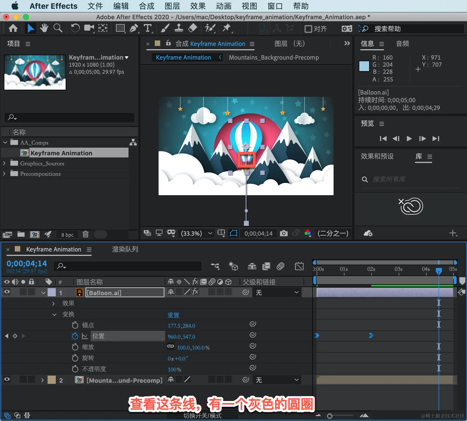Select the Puppet Pin tool
This screenshot has width=467, height=421.
tap(227, 28)
